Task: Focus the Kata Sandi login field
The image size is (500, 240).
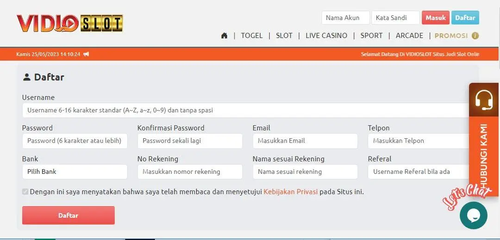Action: coord(395,18)
